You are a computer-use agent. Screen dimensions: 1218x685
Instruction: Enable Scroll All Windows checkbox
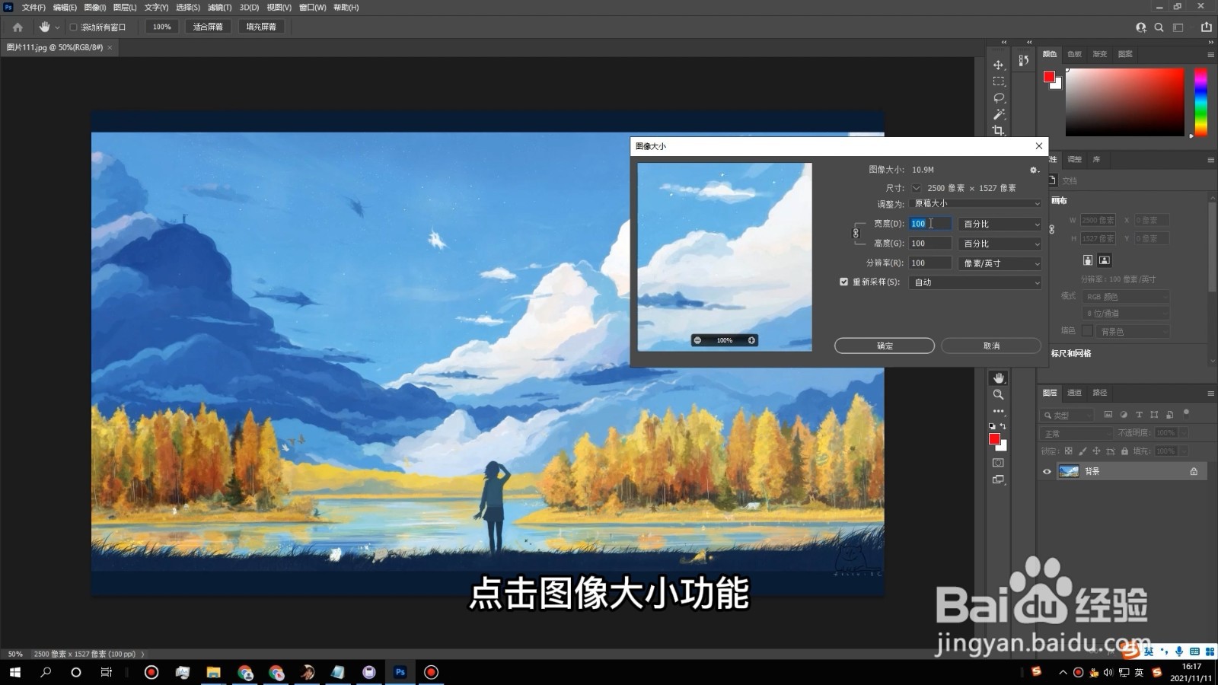click(x=73, y=27)
